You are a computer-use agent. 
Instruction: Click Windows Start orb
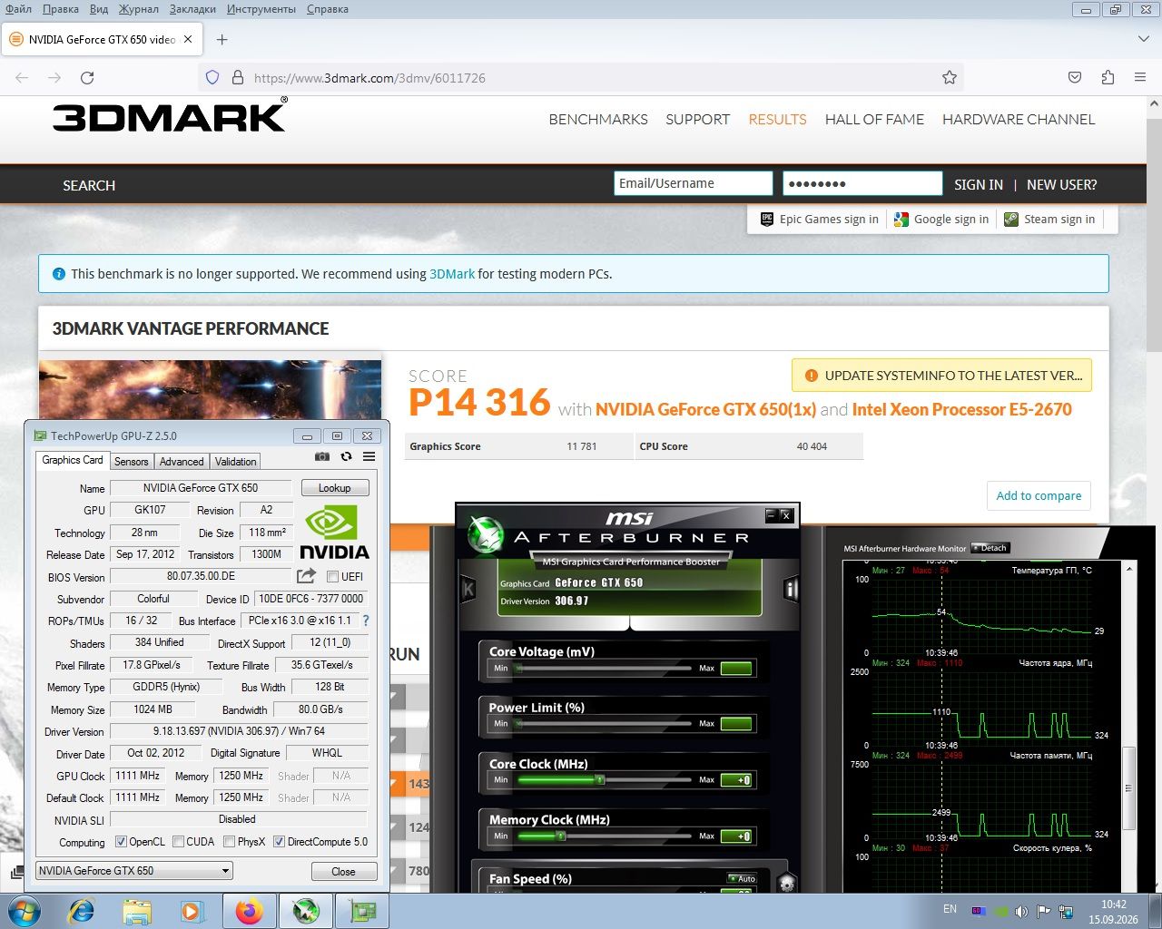pyautogui.click(x=23, y=911)
